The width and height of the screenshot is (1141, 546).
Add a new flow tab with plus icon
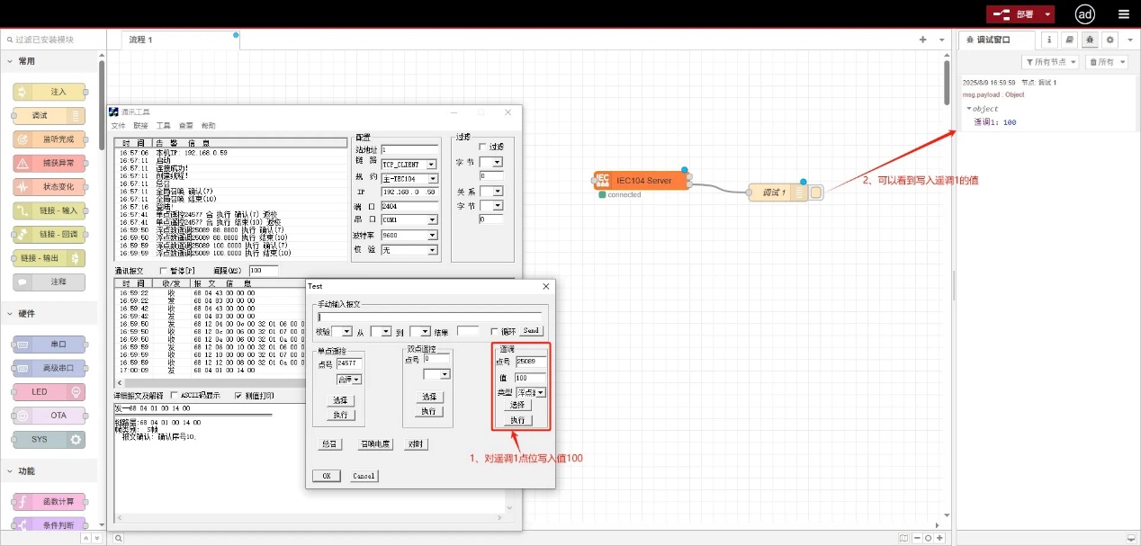[x=922, y=40]
